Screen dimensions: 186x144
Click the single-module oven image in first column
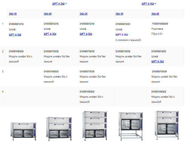pyautogui.click(x=23, y=131)
